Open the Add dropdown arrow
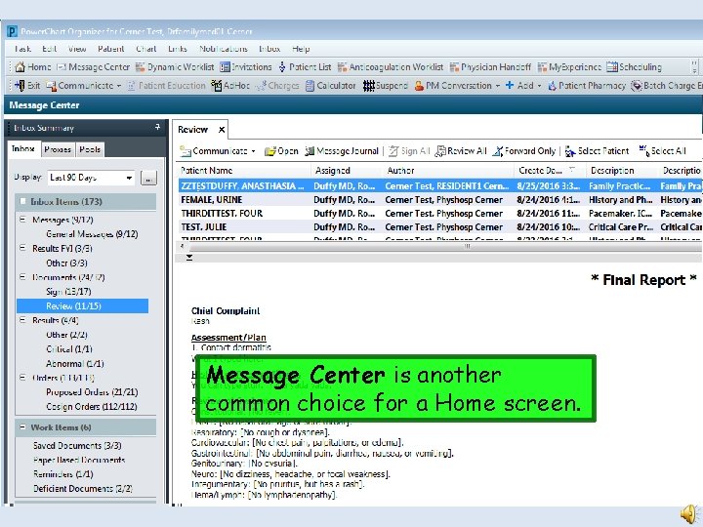The width and height of the screenshot is (703, 527). point(539,86)
